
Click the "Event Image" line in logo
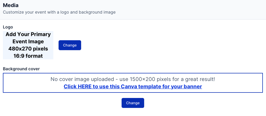click(28, 41)
